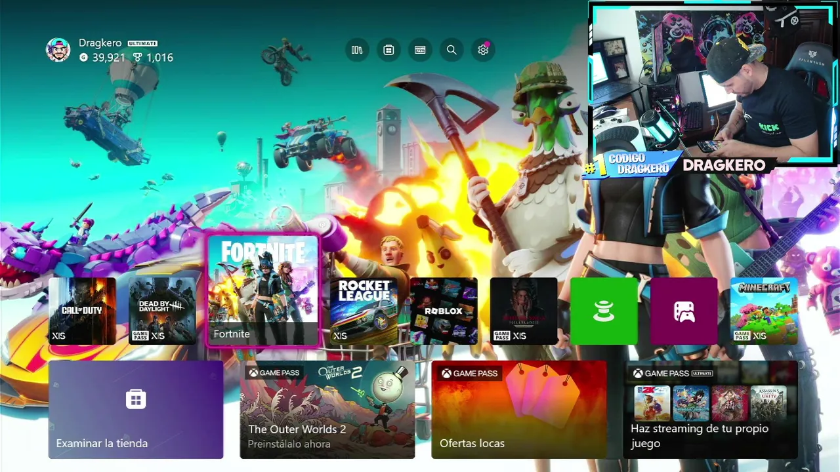Image resolution: width=840 pixels, height=472 pixels.
Task: Launch the Dead by Daylight tile
Action: pos(162,311)
